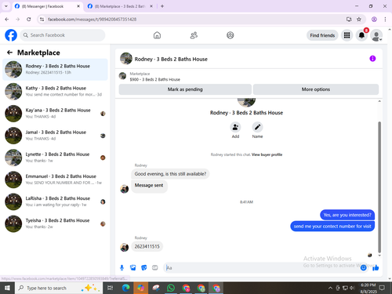Click the GIF picker icon
This screenshot has width=392, height=294.
click(155, 267)
